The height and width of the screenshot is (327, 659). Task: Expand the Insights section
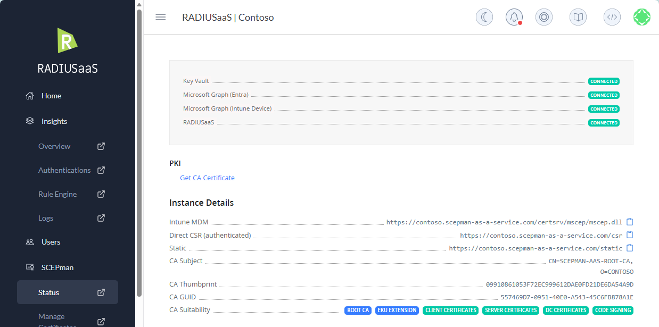pos(54,121)
